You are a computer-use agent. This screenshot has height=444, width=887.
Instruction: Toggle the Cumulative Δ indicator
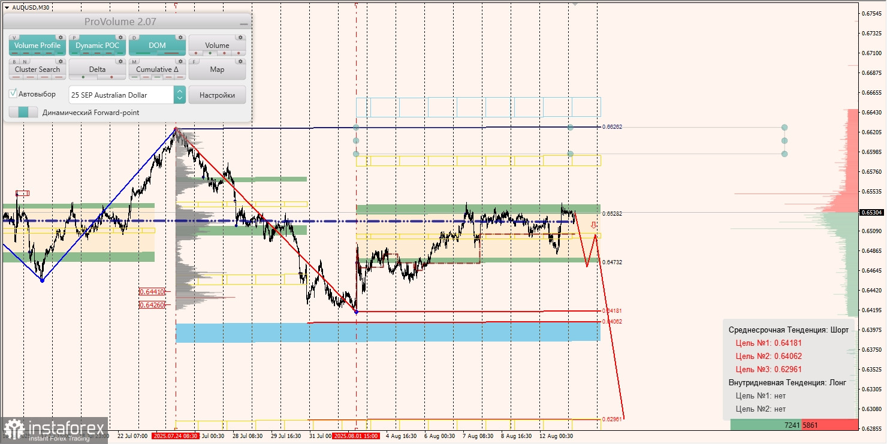[157, 70]
